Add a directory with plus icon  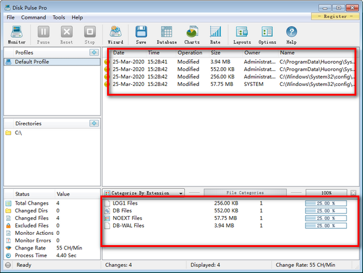click(94, 123)
